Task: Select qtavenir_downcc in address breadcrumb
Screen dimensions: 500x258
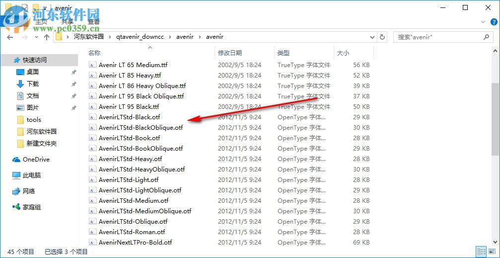Action: (140, 37)
